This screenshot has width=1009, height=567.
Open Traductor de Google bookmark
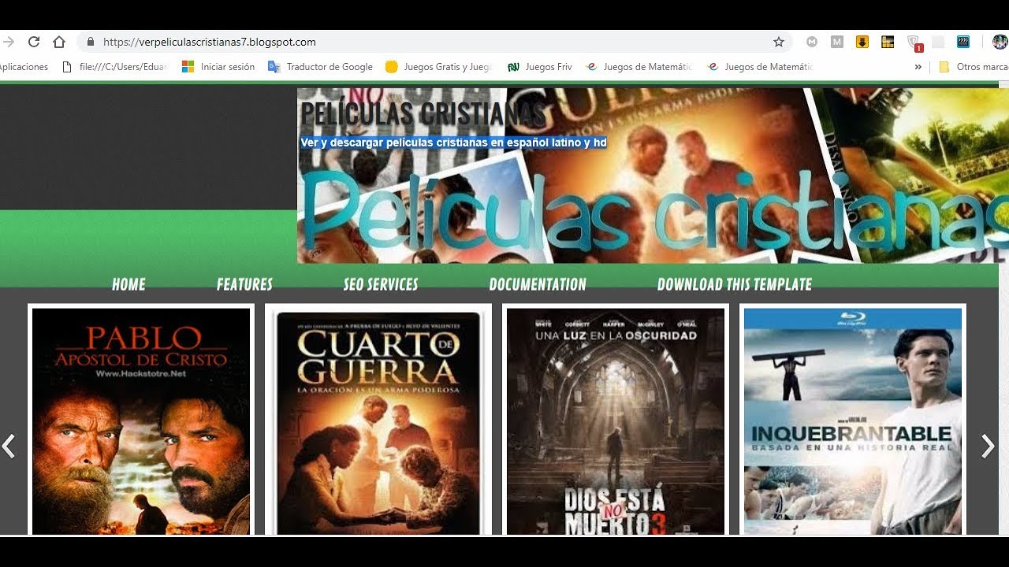point(320,67)
